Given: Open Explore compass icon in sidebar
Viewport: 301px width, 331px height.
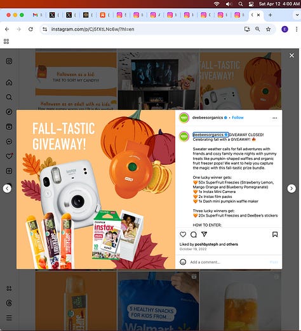Looking at the screenshot, I should pos(9,112).
